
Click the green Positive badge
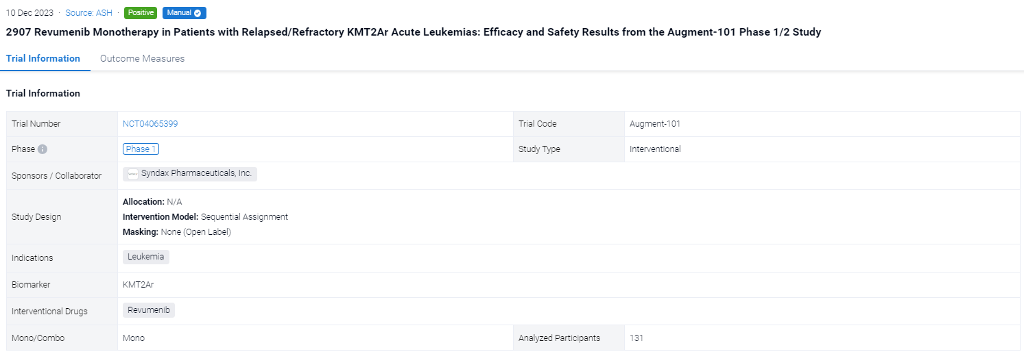[141, 13]
